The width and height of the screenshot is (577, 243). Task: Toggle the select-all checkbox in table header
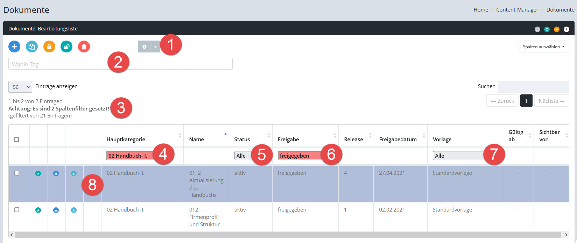16,140
